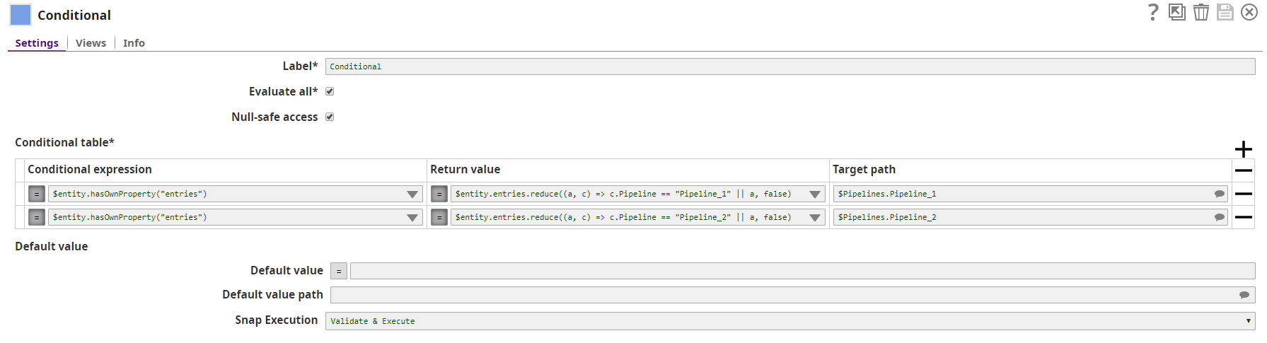
Task: Toggle the Evaluate all checkbox
Action: click(330, 91)
